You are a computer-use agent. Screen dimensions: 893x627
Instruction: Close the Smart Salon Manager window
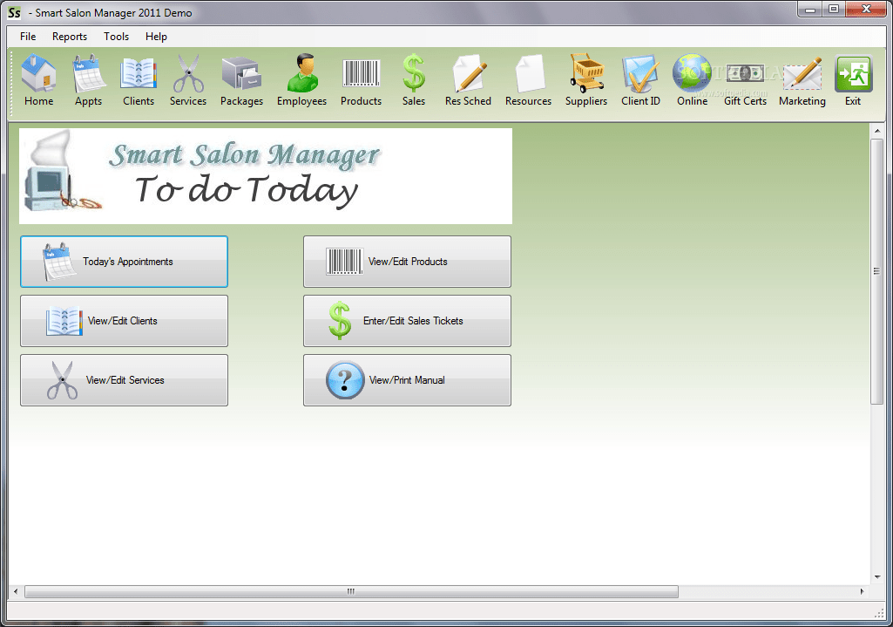pos(866,10)
